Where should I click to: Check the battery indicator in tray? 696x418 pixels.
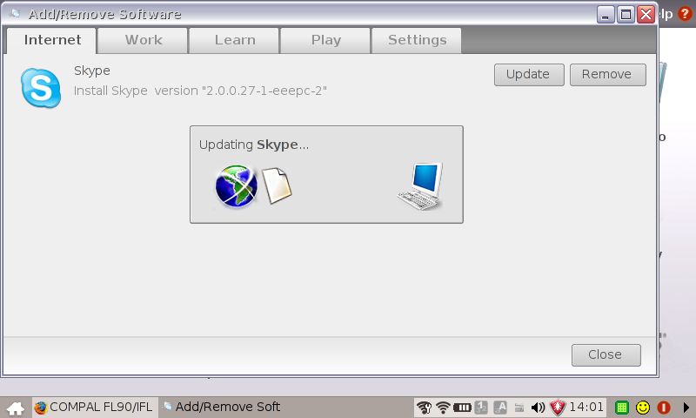point(462,408)
